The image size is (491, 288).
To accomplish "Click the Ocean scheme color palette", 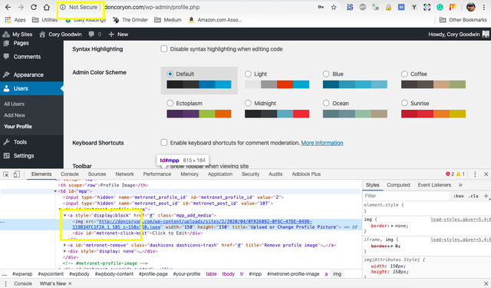I will pyautogui.click(x=354, y=114).
